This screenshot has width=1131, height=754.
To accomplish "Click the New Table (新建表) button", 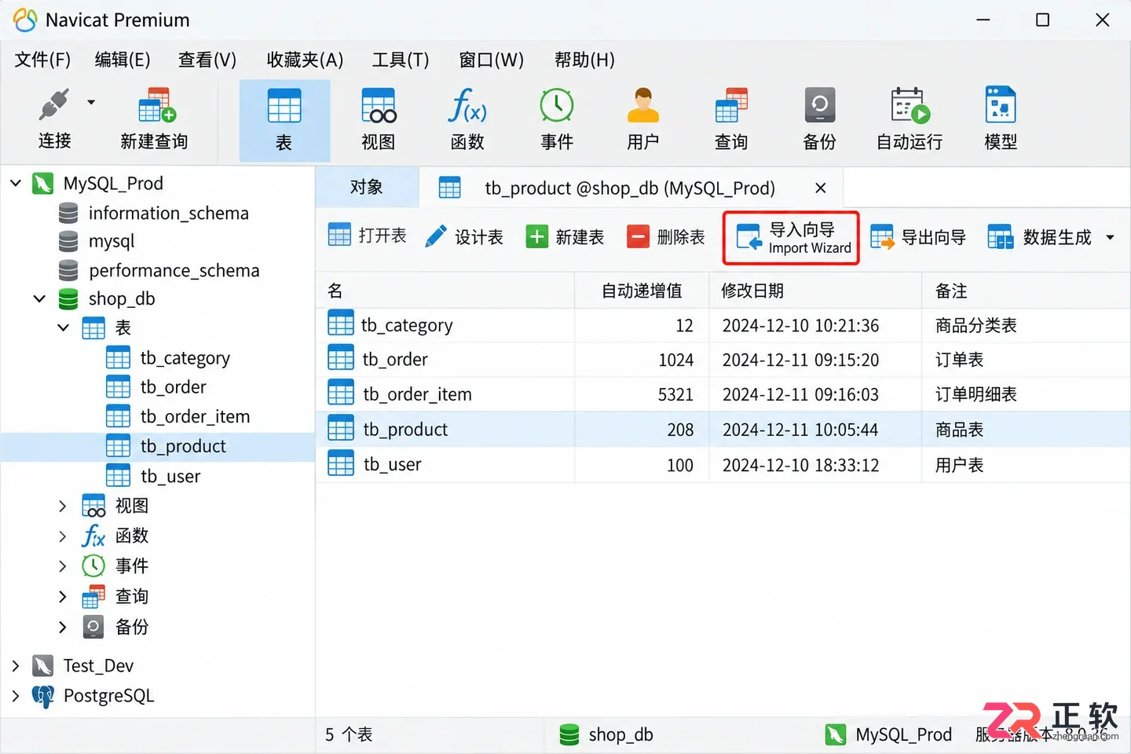I will click(565, 236).
